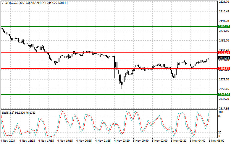Click the chart menu triangle beside #Ethereum,M5
Screen dimensions: 231x144
(3, 3)
